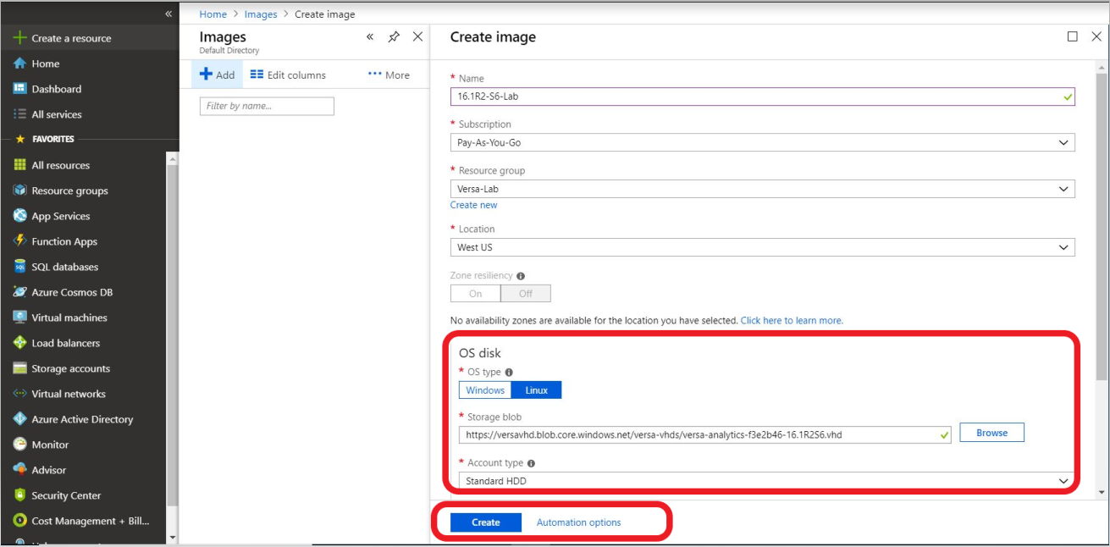Screen dimensions: 1110x547
Task: Pin the Images blade
Action: pos(394,37)
